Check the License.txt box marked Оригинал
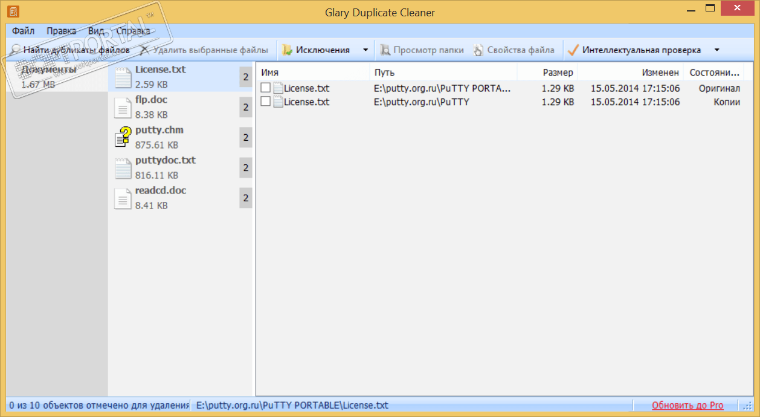 [x=265, y=88]
